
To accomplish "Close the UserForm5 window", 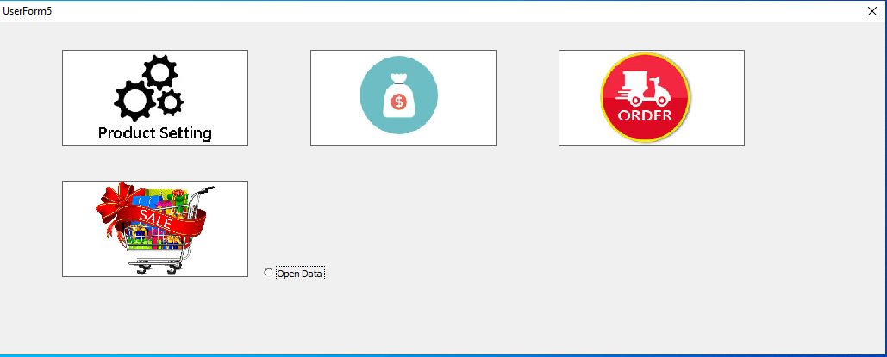I will (x=872, y=11).
